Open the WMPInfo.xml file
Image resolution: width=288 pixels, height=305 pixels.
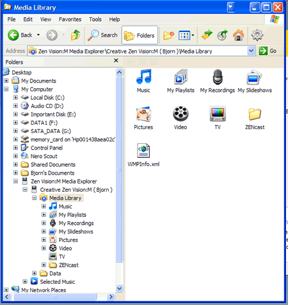click(x=143, y=151)
